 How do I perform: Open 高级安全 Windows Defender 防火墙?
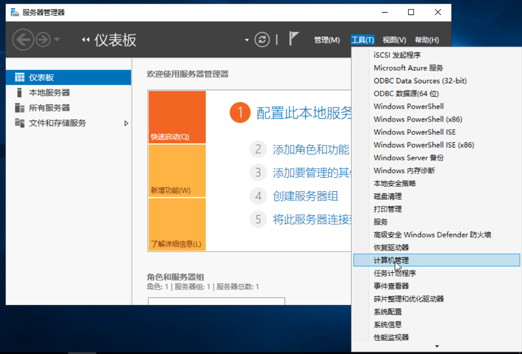pos(436,234)
